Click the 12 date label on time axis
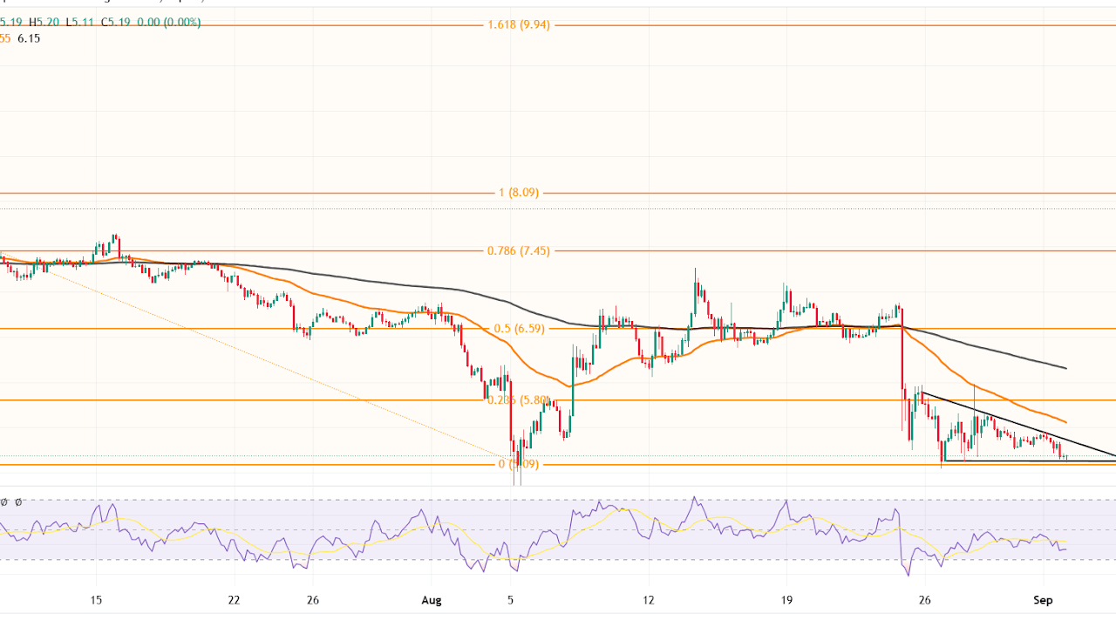1116x628 pixels. pos(649,600)
